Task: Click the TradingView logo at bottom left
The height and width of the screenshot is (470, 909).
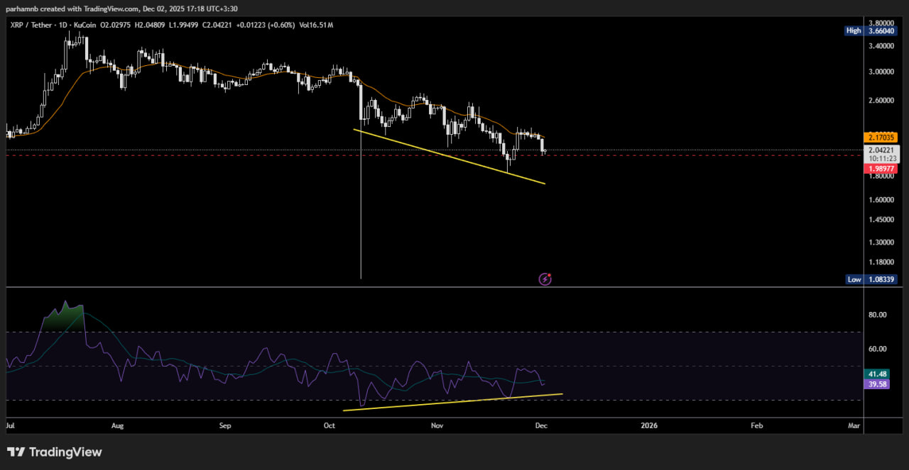Action: click(55, 452)
